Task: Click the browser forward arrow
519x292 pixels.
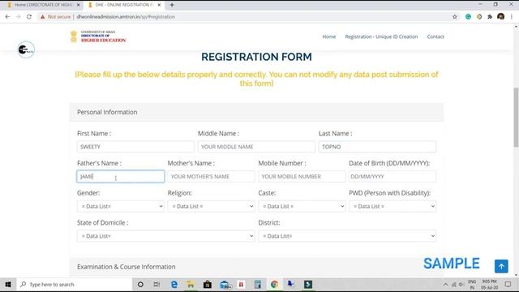Action: coord(18,16)
